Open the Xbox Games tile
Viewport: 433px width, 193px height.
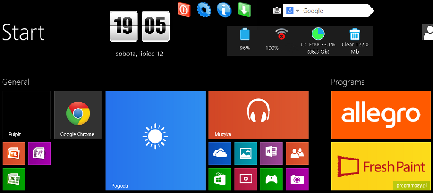[271, 179]
